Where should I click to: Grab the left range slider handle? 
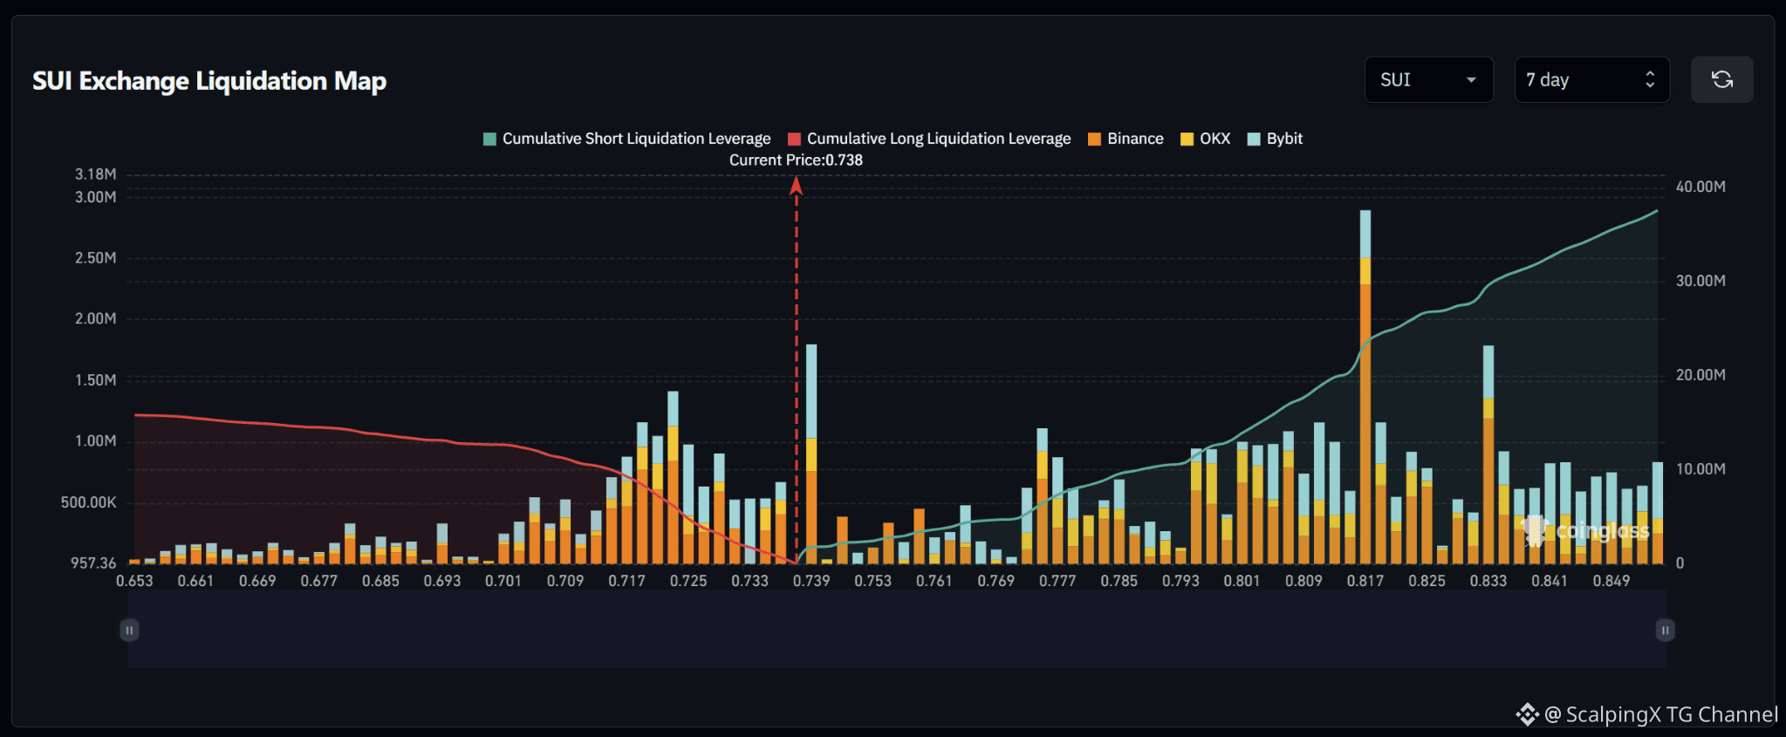point(129,630)
